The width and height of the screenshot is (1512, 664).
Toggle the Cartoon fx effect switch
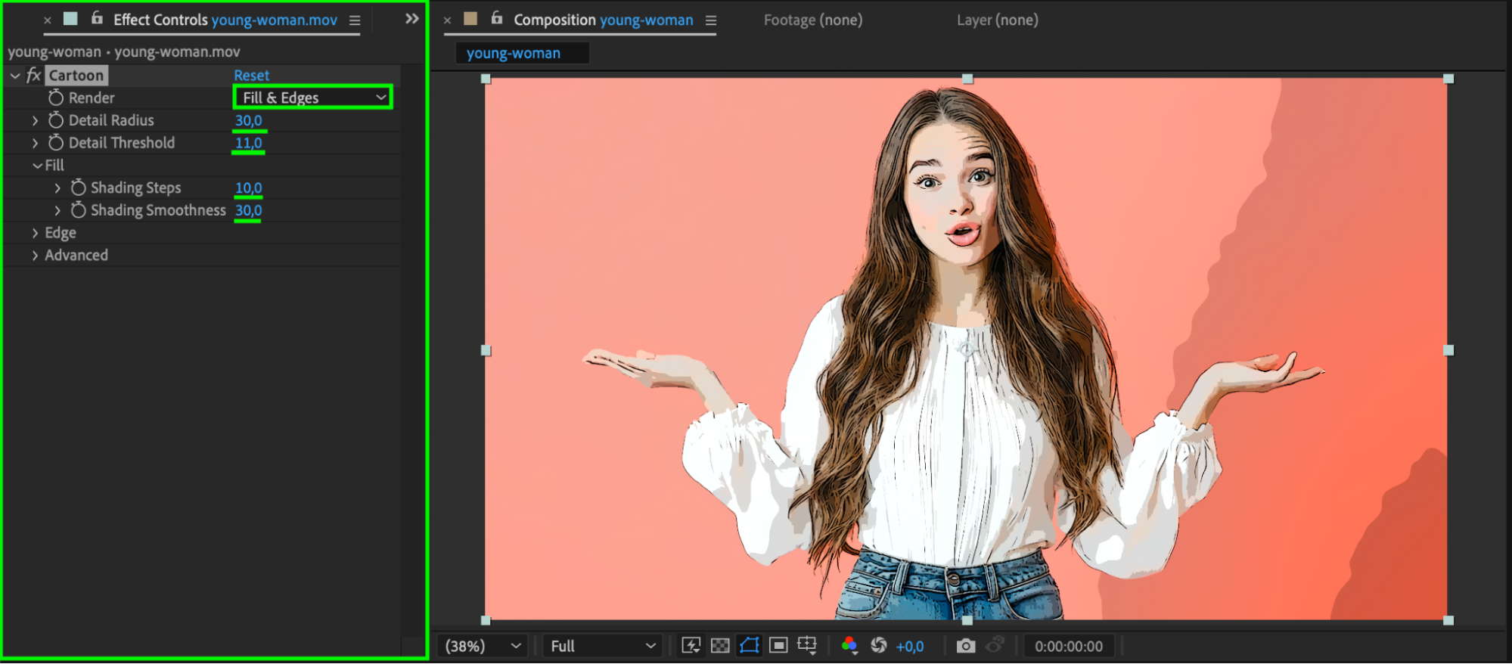coord(33,76)
